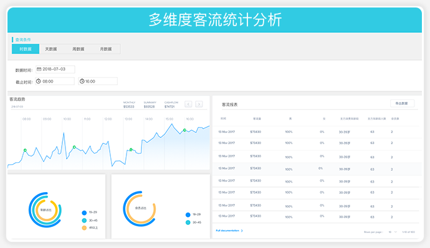The image size is (430, 248).
Task: Click the 14:00 chart axis label
Action: 149,119
